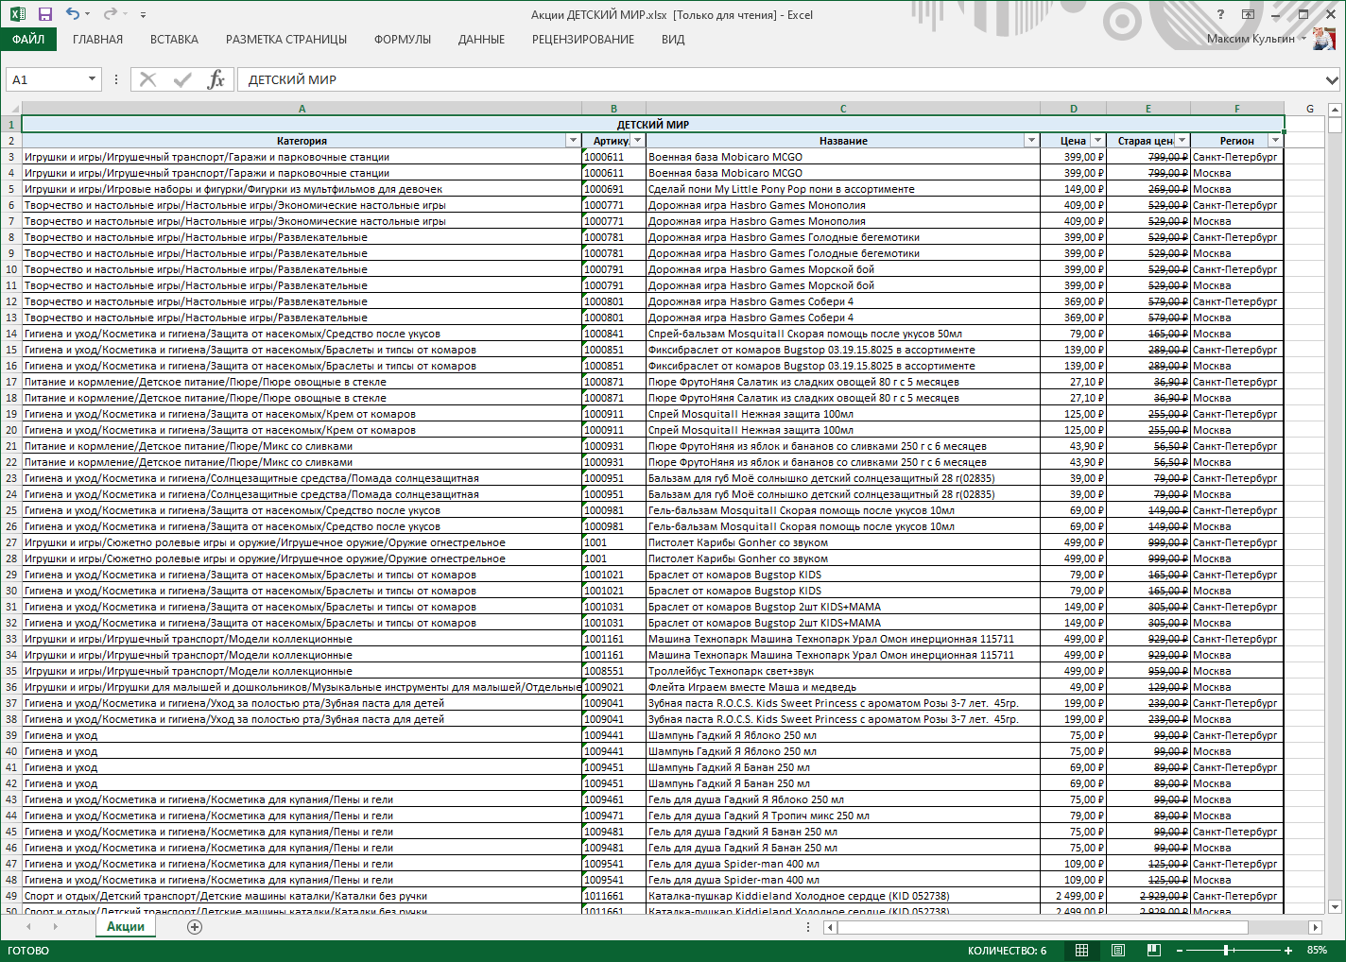This screenshot has width=1346, height=962.
Task: Select column A header
Action: (x=302, y=109)
